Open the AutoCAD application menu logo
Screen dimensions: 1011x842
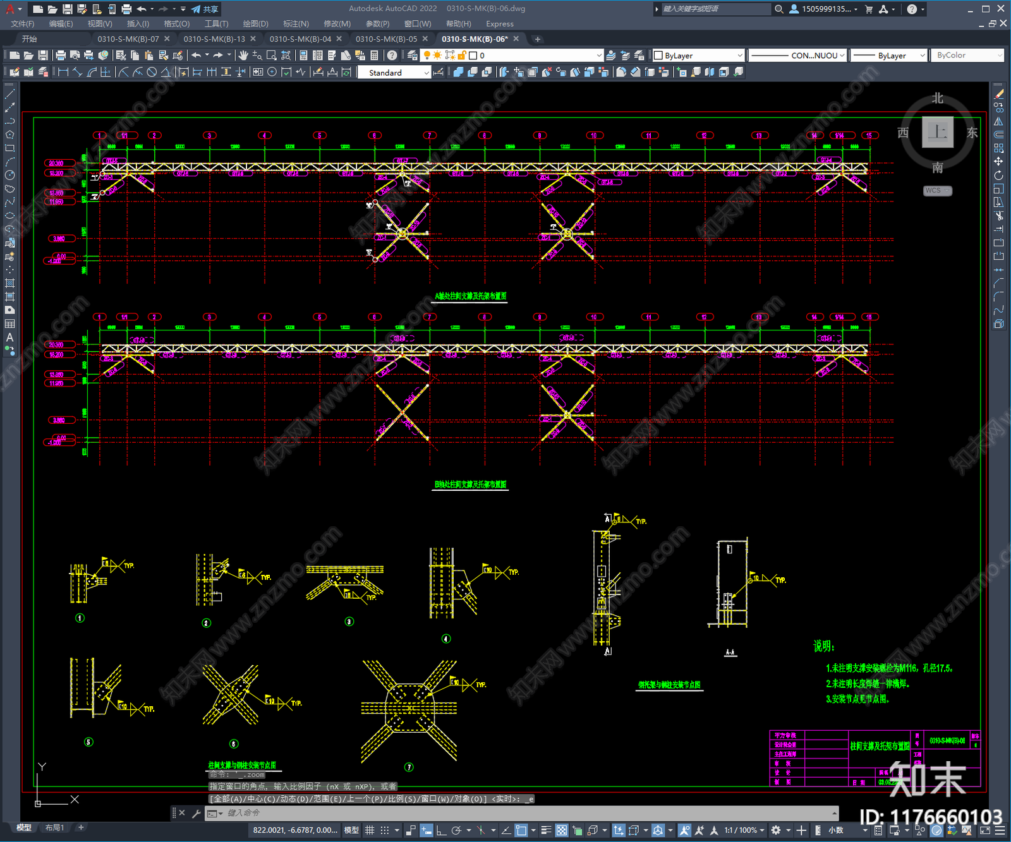[x=9, y=9]
